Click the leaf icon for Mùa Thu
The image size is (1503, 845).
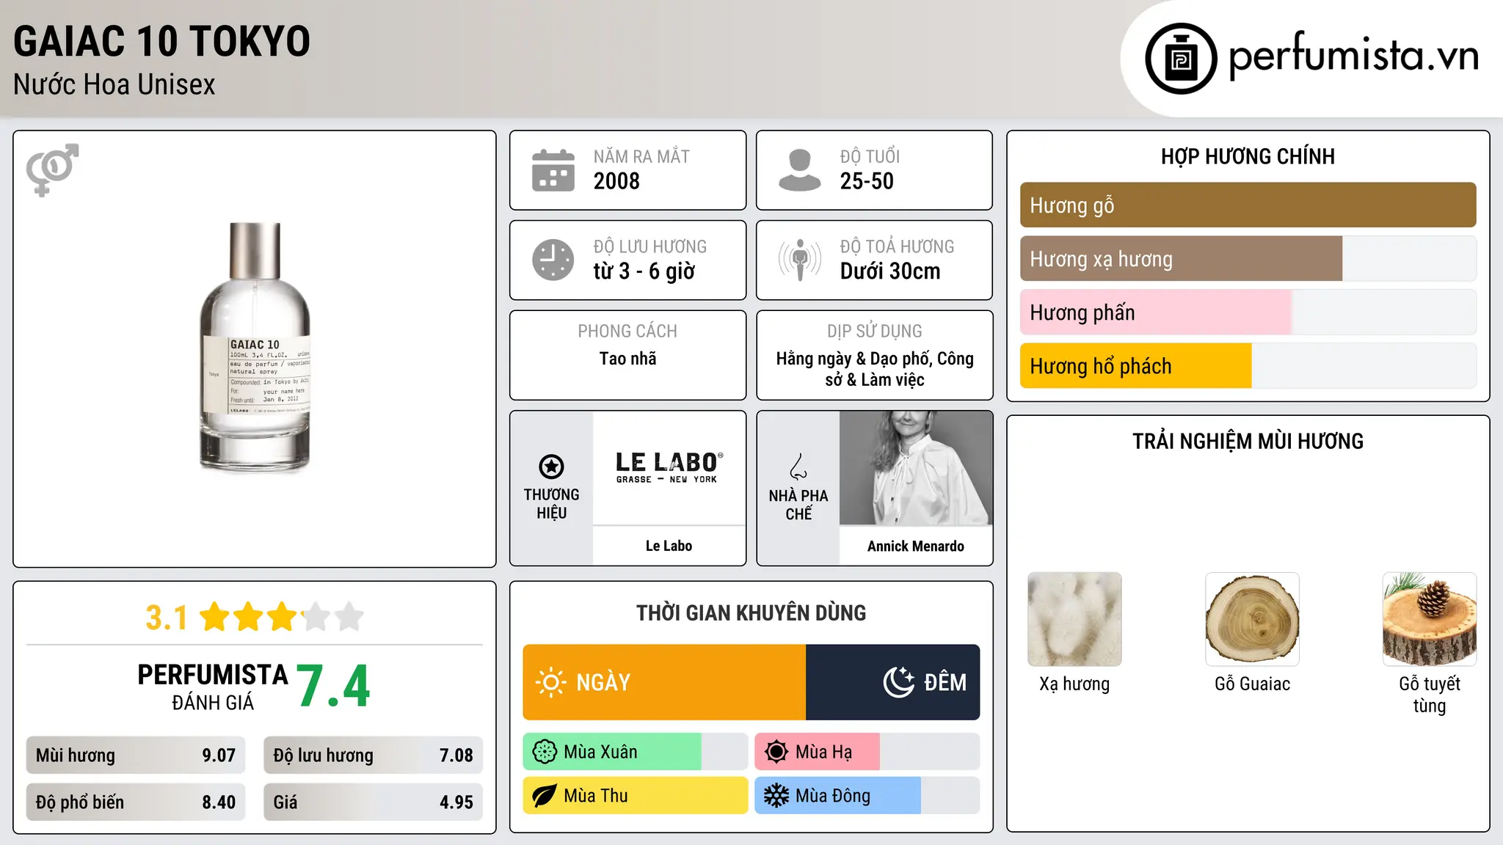click(545, 796)
